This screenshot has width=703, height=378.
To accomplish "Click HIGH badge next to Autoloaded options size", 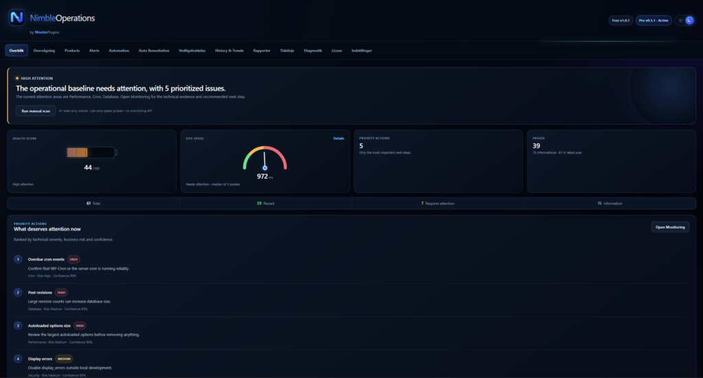I will point(80,326).
